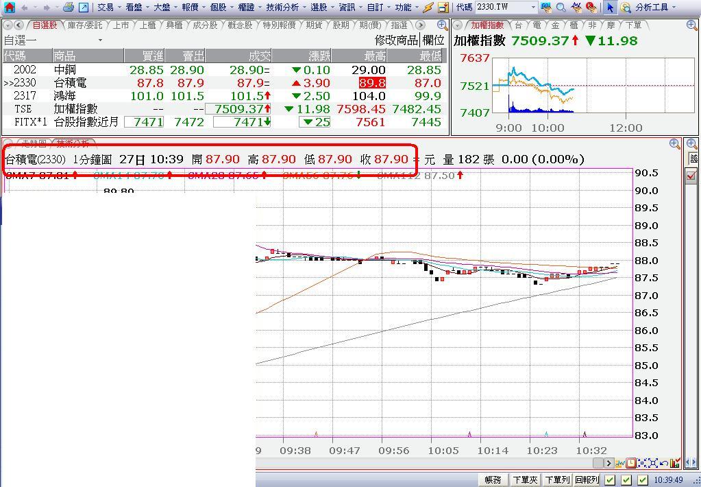Click the handshake icon in the toolbar
The width and height of the screenshot is (701, 487).
click(577, 7)
